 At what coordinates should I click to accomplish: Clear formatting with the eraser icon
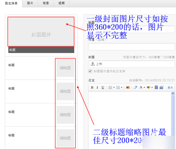[135, 87]
